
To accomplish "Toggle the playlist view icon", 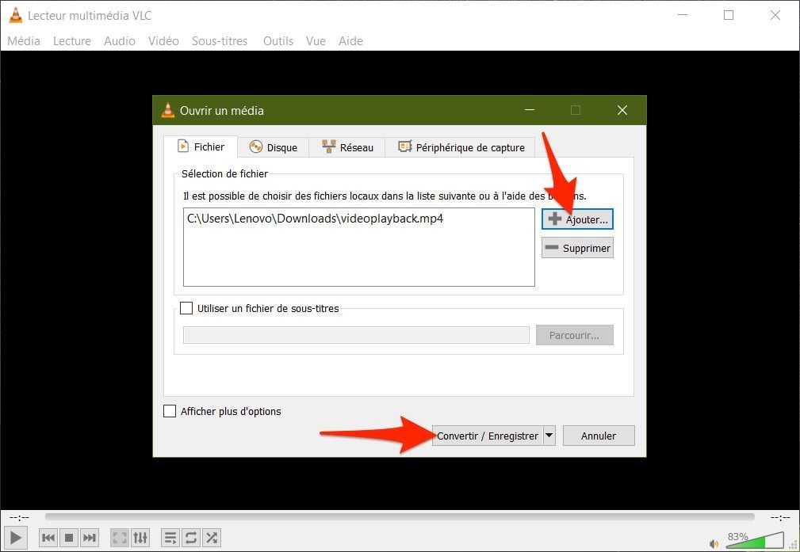I will tap(170, 538).
